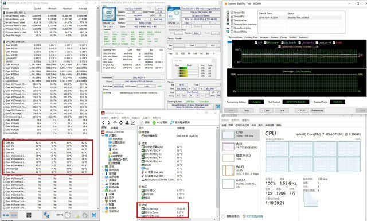
Task: Click HWiNFO network computers icon
Action: (46, 215)
